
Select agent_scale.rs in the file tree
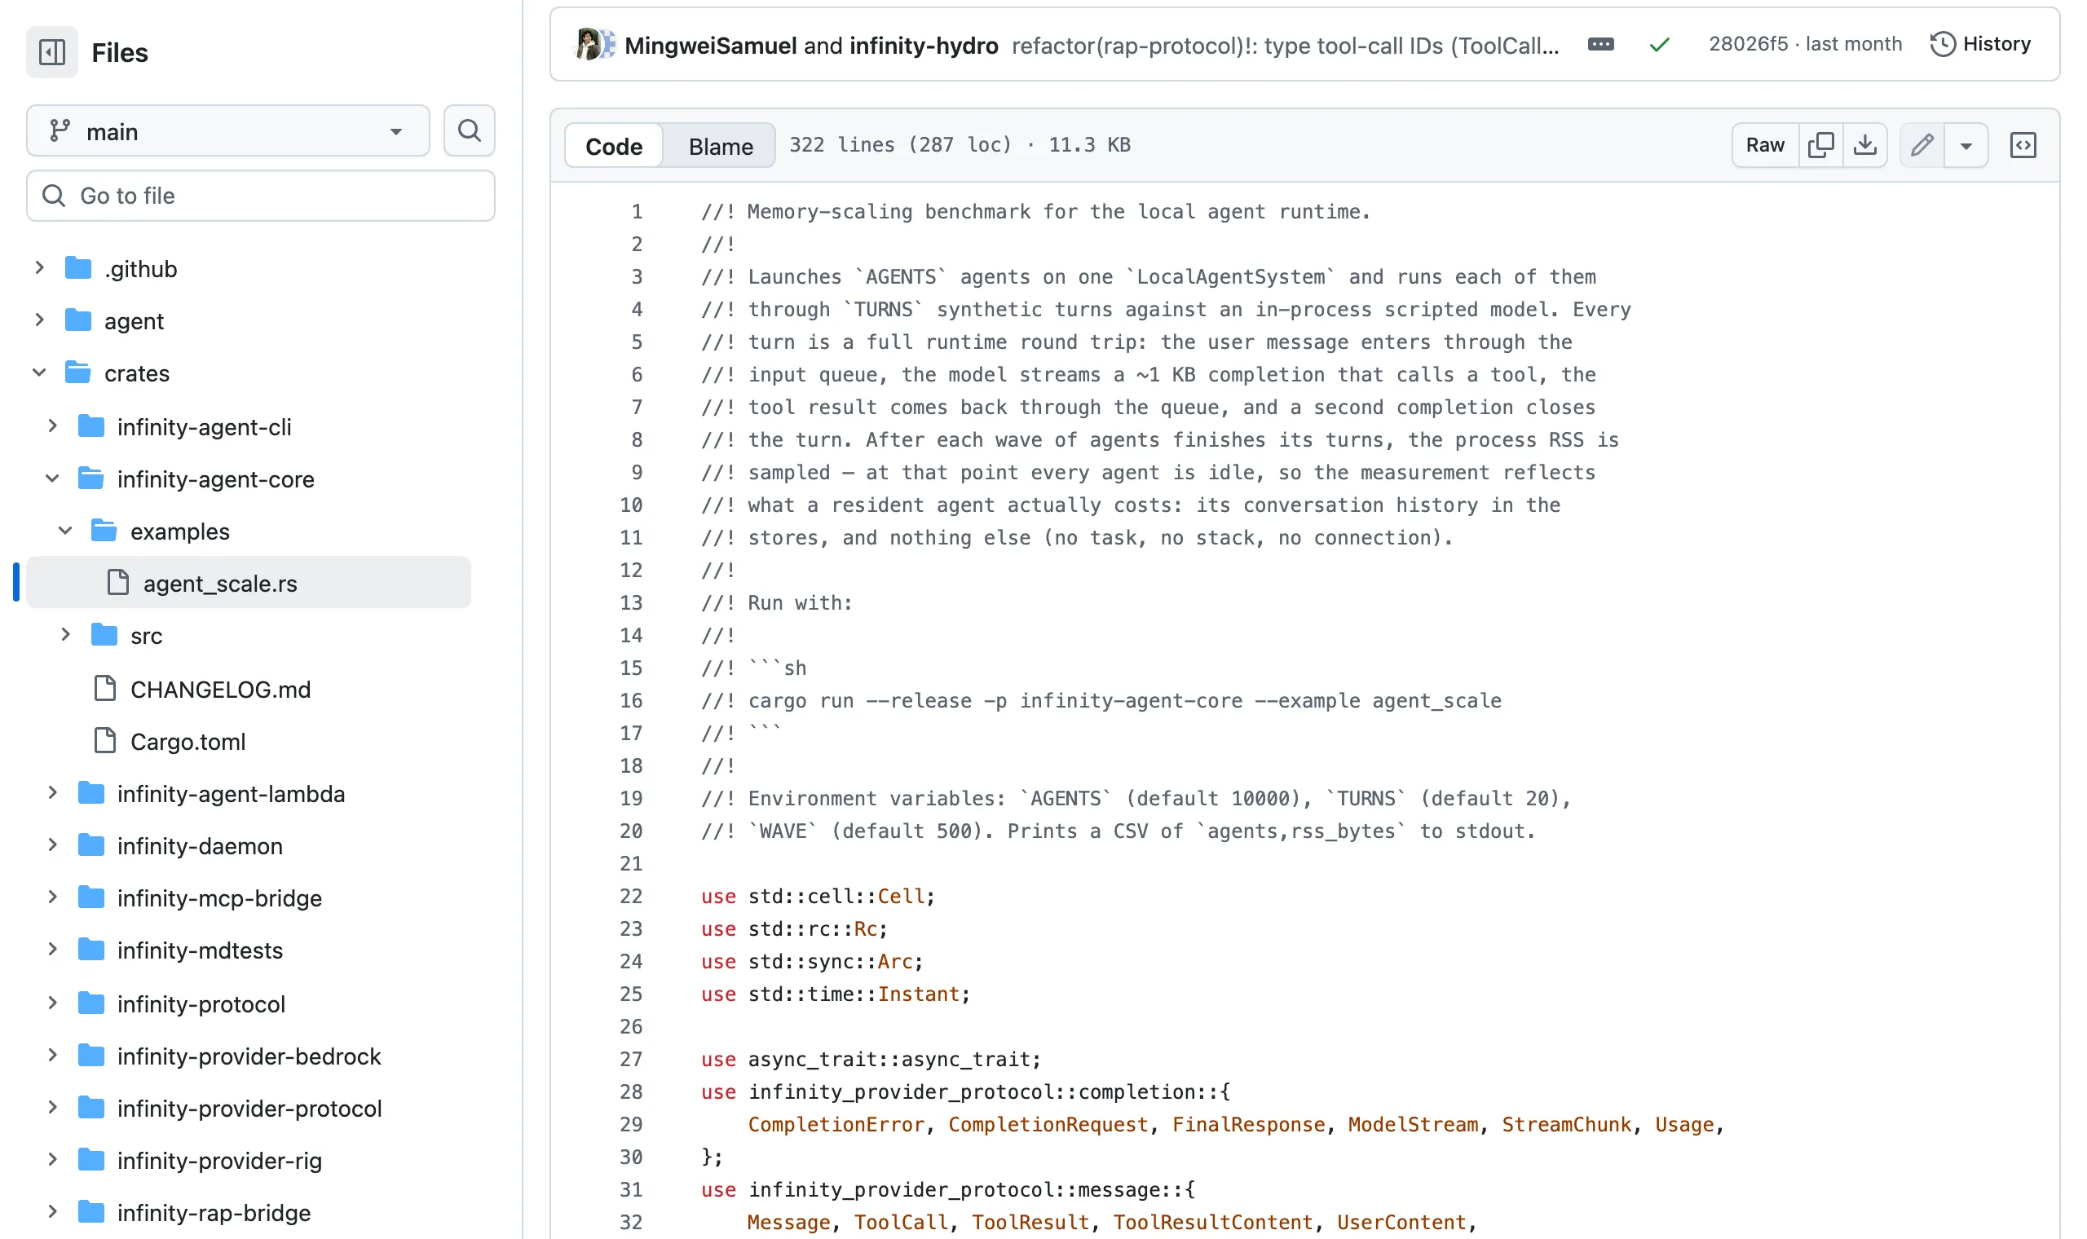tap(249, 584)
